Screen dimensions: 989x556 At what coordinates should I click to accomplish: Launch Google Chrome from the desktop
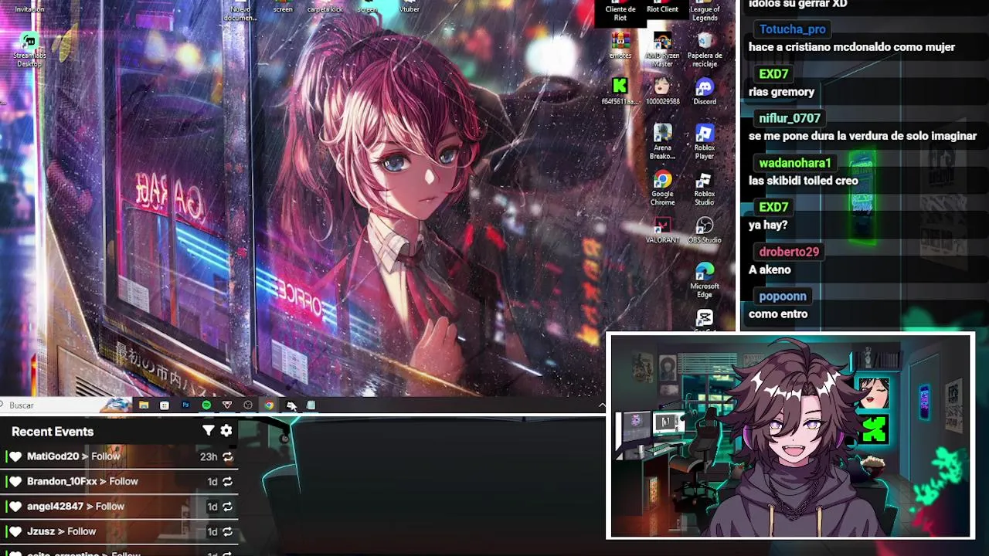coord(662,189)
